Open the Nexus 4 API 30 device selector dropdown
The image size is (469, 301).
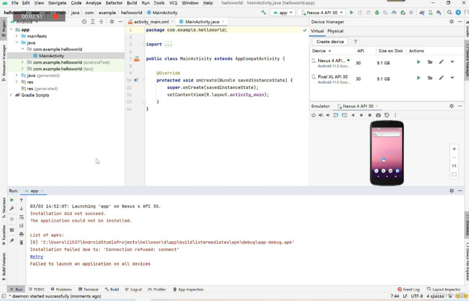(322, 12)
